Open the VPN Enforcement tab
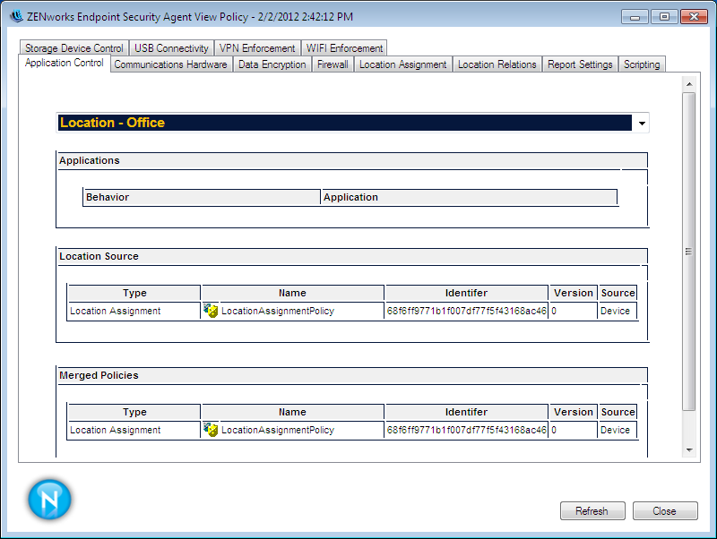Image resolution: width=717 pixels, height=539 pixels. (x=257, y=48)
